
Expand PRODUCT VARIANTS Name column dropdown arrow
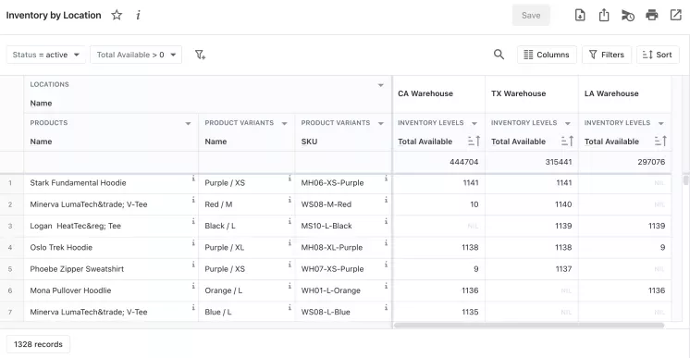point(284,123)
